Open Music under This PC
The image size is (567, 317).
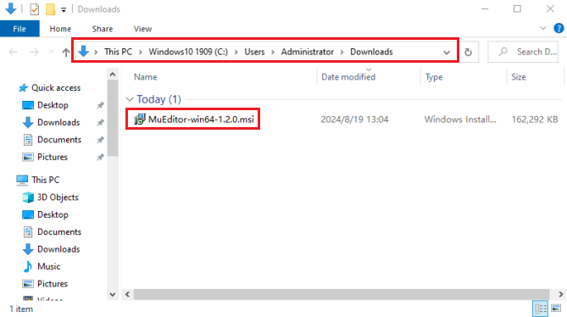(49, 267)
